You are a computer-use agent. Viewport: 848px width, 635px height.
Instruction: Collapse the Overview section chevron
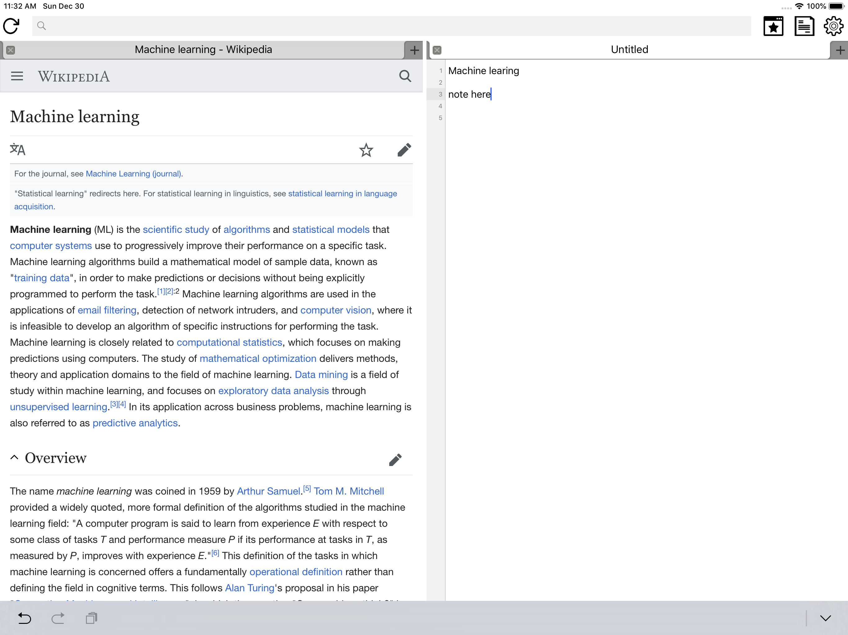(x=15, y=457)
